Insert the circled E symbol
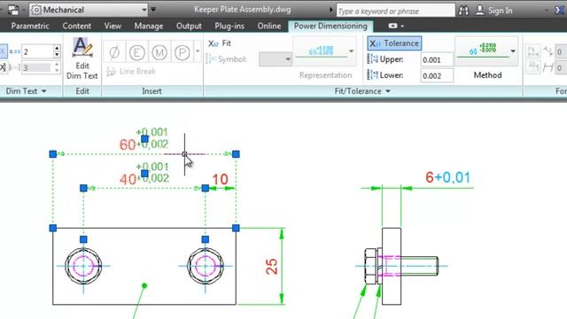The image size is (567, 319). 136,53
